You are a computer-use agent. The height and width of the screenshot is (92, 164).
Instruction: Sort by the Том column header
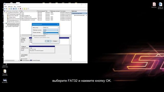(x=29, y=11)
